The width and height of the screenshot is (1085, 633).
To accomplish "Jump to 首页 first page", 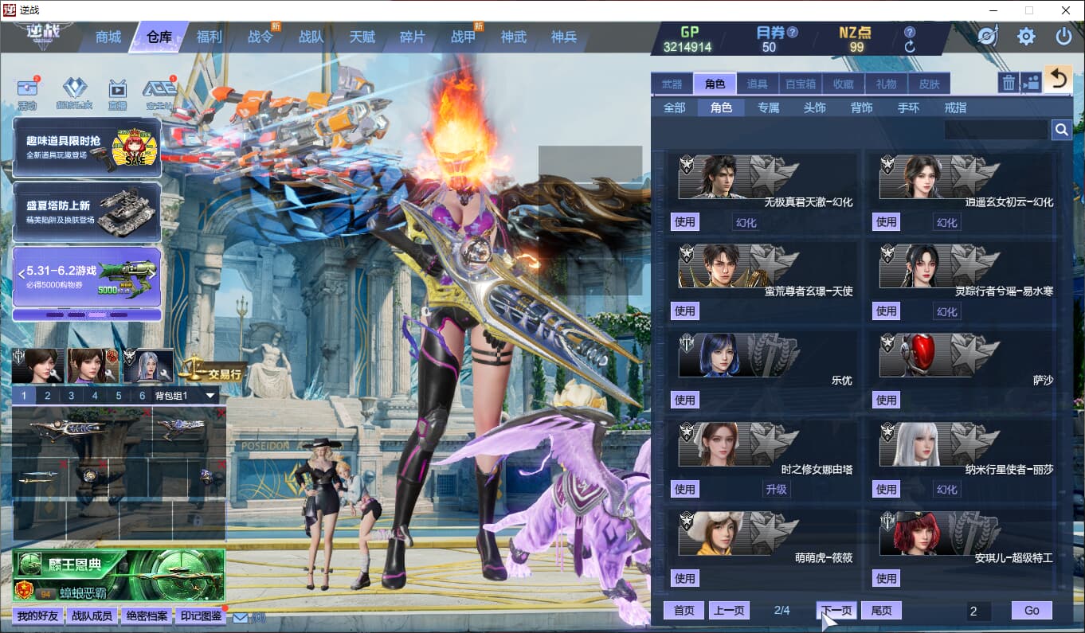I will pos(684,610).
